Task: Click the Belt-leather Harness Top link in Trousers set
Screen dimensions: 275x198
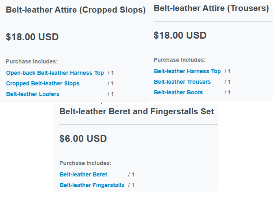Action: (187, 71)
